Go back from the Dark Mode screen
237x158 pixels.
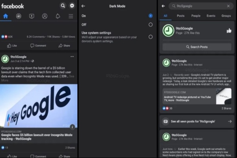[83, 6]
